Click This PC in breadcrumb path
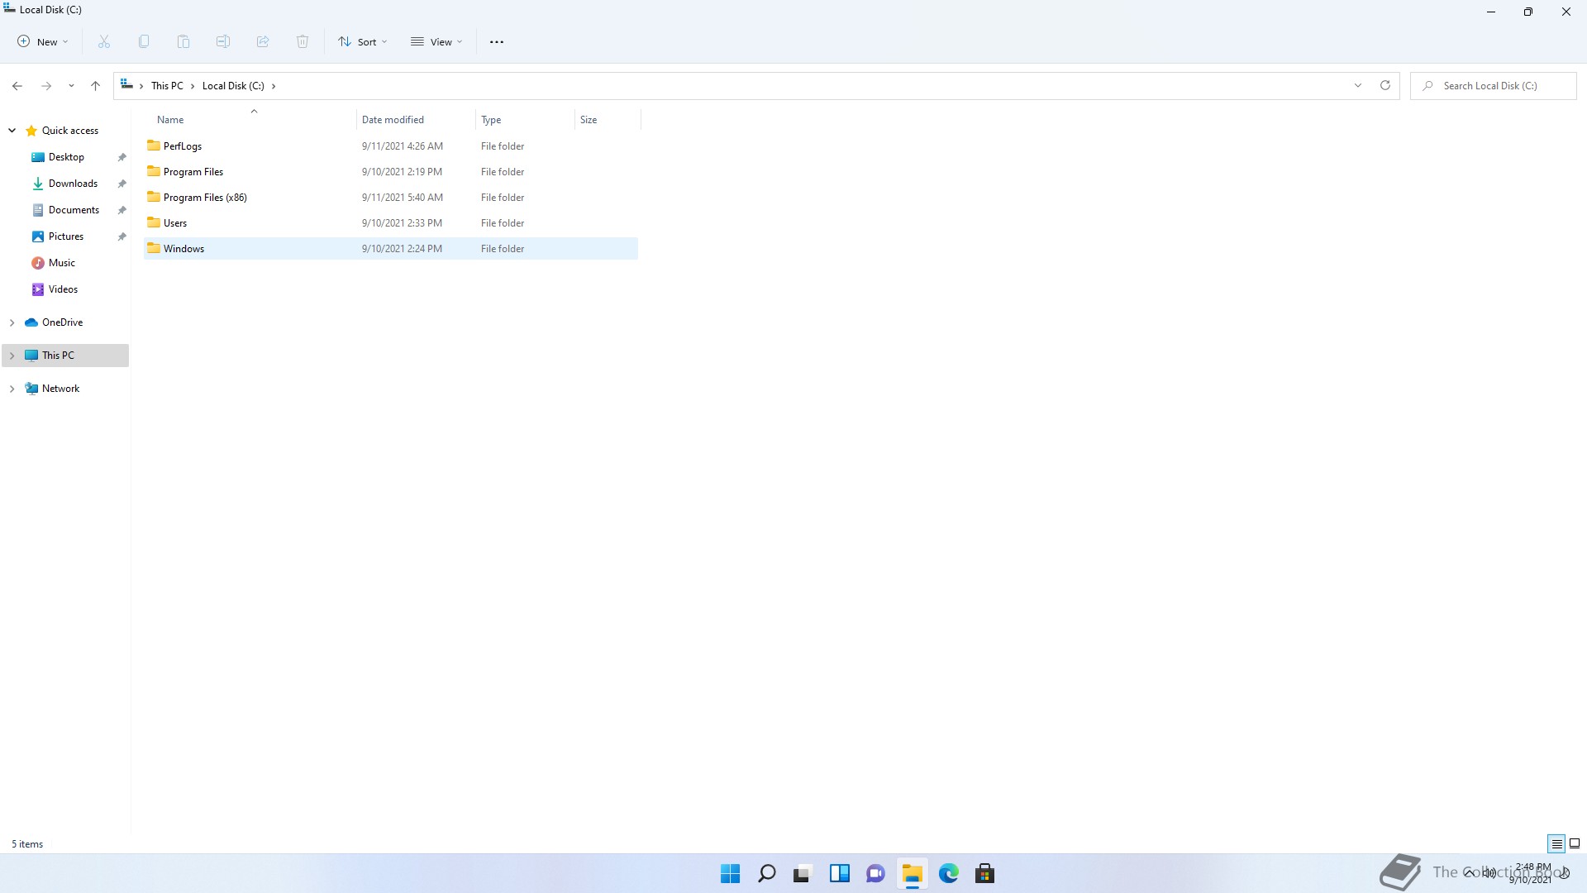This screenshot has width=1587, height=893. [x=167, y=86]
